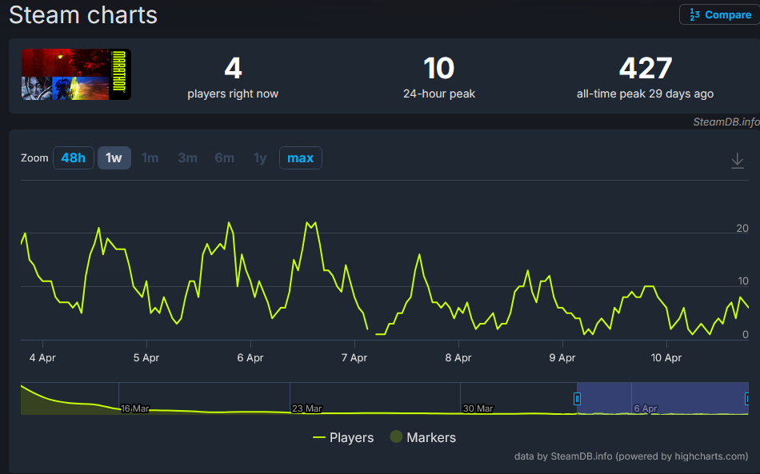Click the SteamDB.info watermark link

coord(726,122)
